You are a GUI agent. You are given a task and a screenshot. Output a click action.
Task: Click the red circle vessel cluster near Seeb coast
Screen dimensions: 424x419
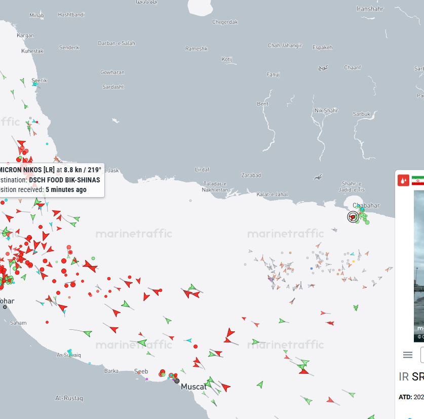(162, 373)
